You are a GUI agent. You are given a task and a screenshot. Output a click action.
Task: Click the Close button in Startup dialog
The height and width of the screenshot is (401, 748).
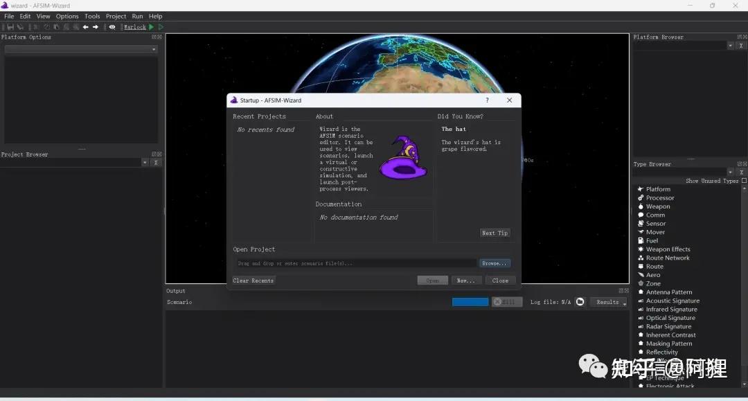click(x=500, y=280)
